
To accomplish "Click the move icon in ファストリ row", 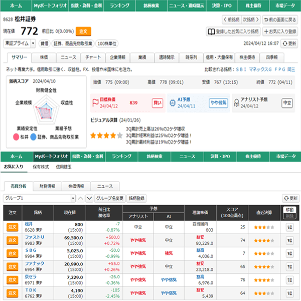I will pos(289,240).
